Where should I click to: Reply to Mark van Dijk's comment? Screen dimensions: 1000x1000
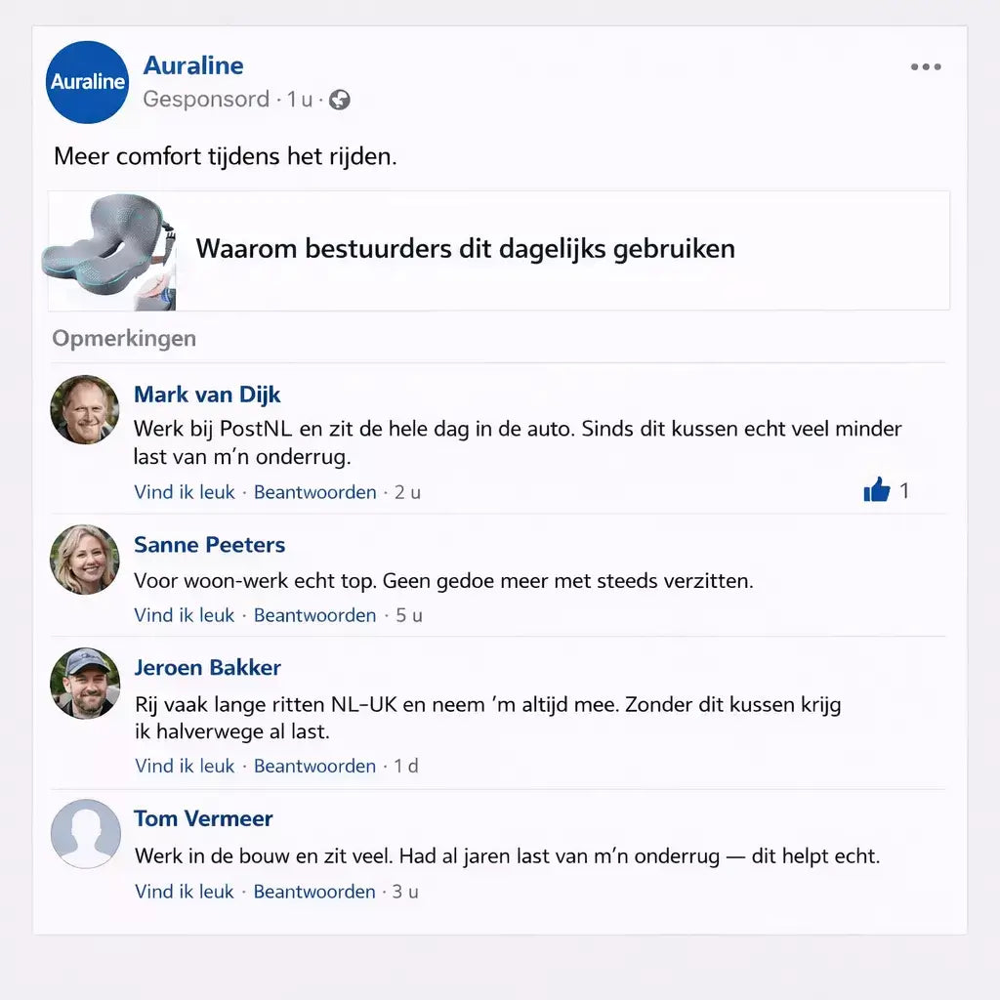[x=315, y=492]
